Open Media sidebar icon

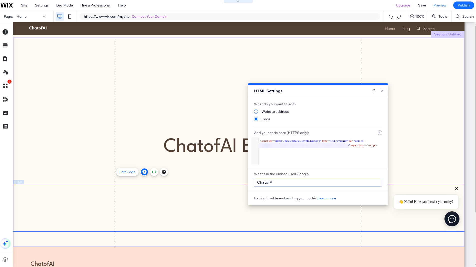5,113
